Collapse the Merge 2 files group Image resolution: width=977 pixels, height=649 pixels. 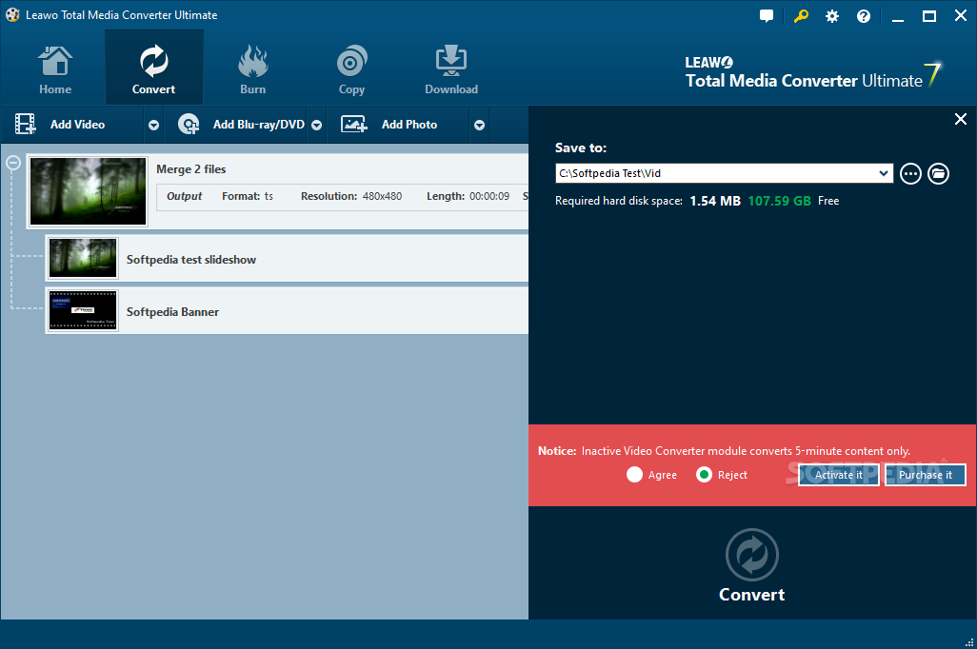13,163
